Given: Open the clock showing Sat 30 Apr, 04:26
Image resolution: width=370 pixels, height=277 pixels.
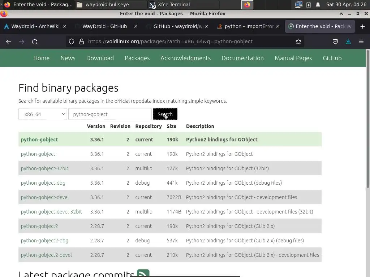Looking at the screenshot, I should (346, 4).
